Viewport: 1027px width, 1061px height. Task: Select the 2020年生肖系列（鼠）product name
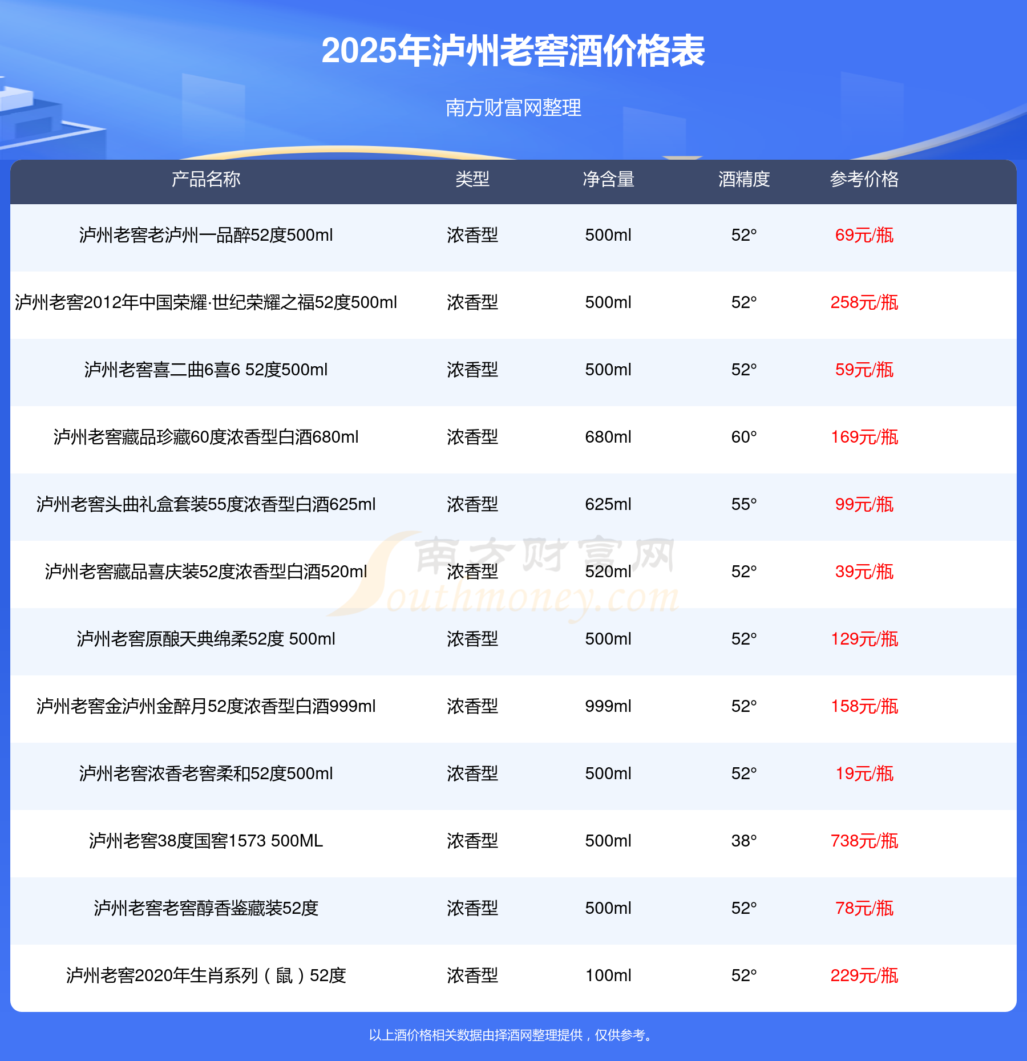206,975
